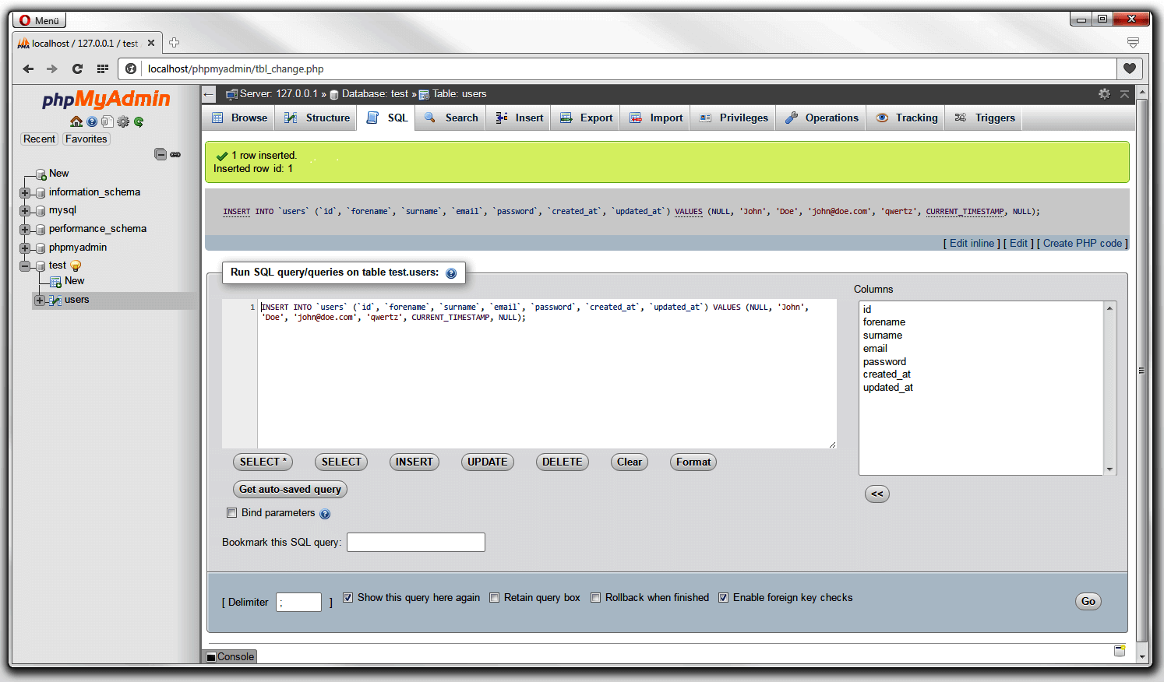
Task: Uncheck Show this query here again
Action: [x=347, y=597]
